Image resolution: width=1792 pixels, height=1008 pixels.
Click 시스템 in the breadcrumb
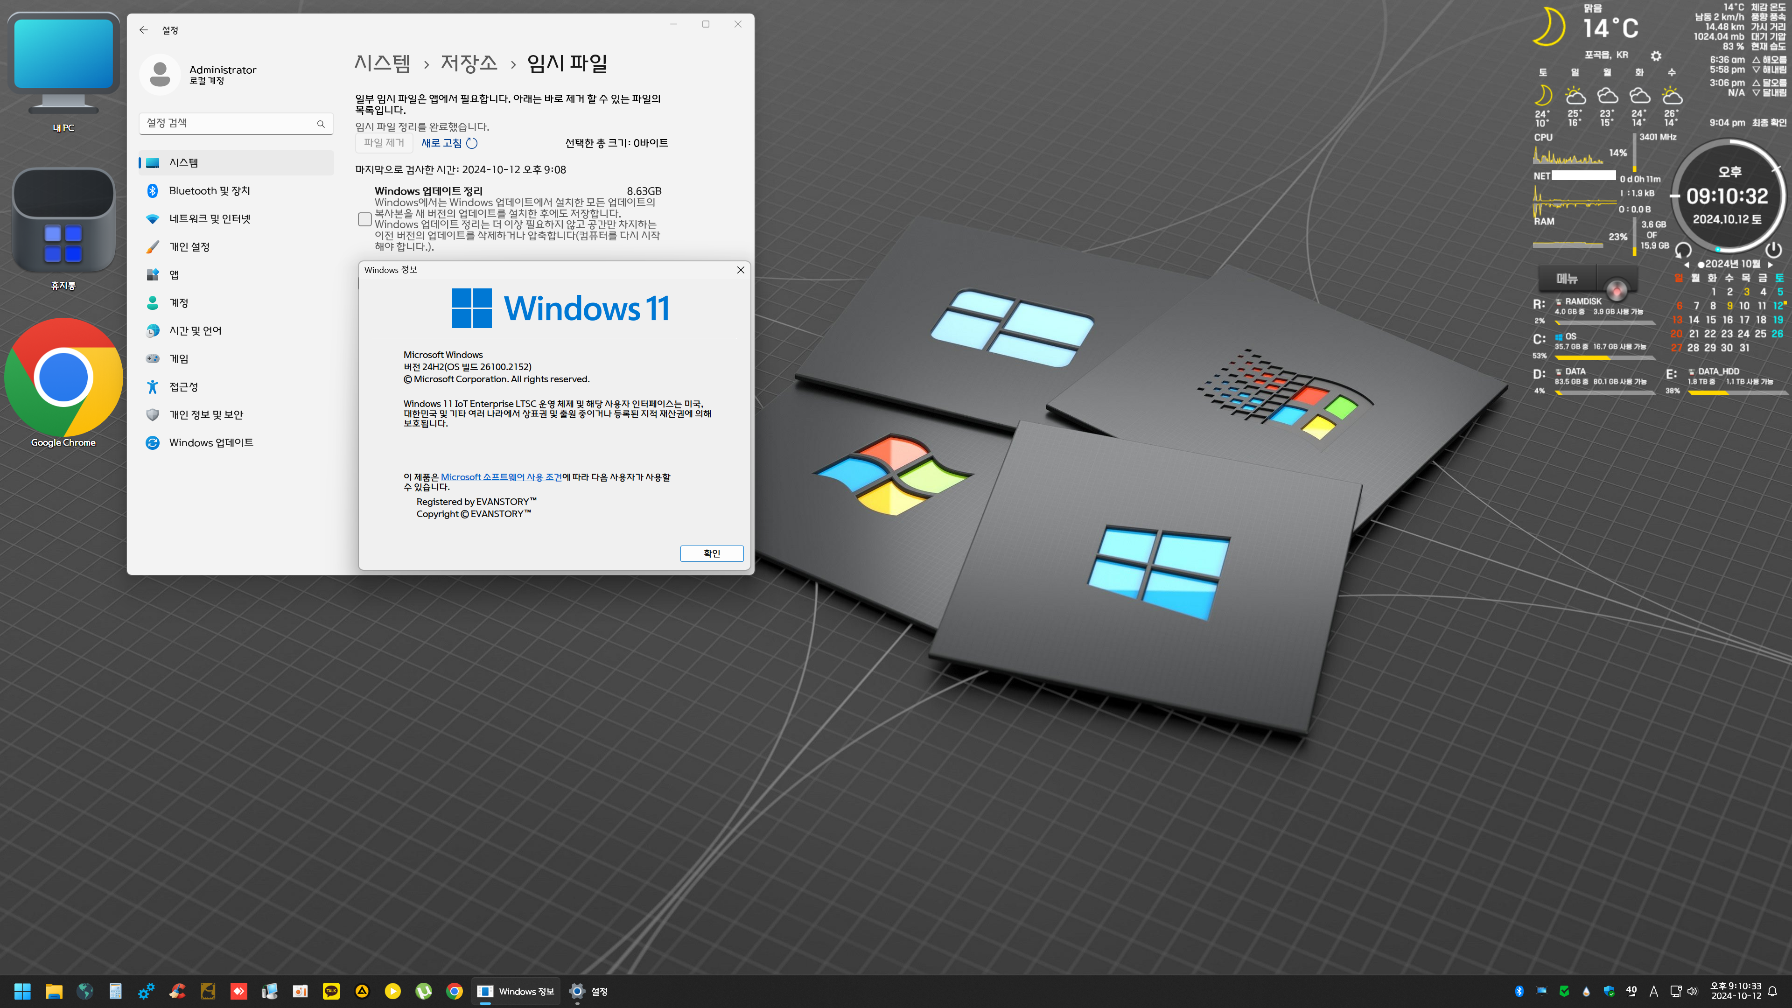tap(382, 63)
